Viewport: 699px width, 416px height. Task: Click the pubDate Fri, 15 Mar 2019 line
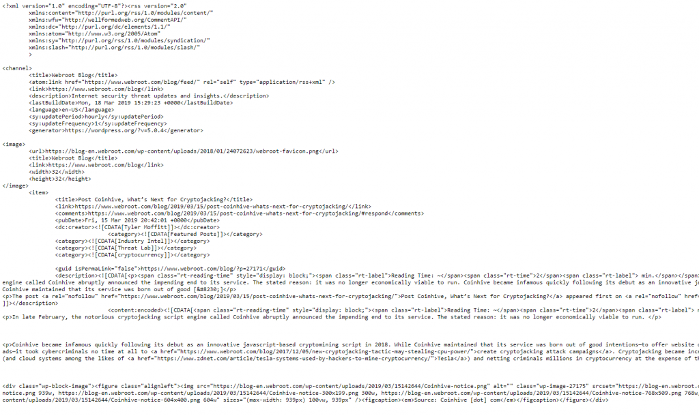[x=137, y=220]
